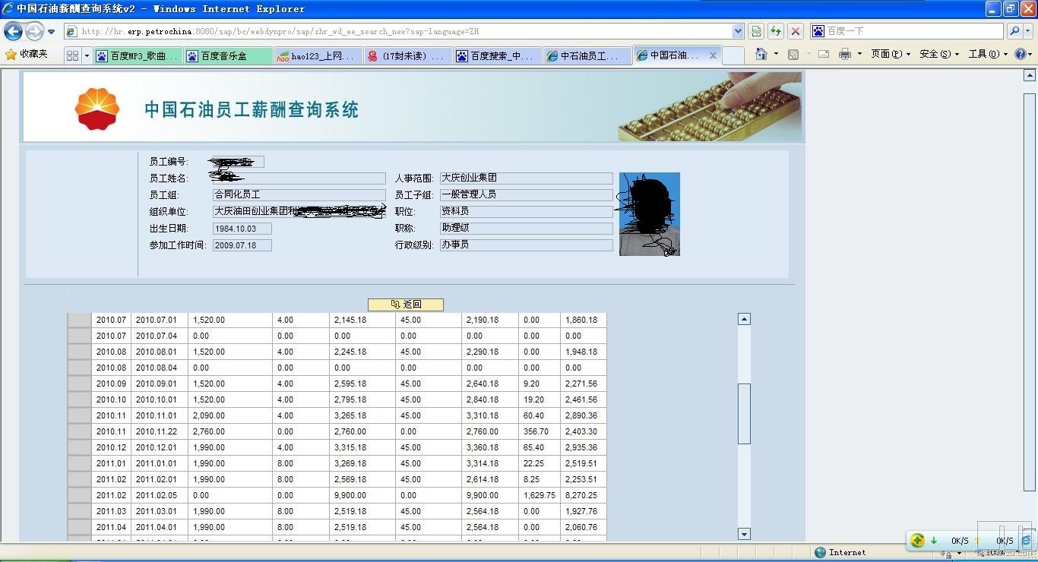
Task: Open the Home button dropdown arrow
Action: tap(776, 54)
